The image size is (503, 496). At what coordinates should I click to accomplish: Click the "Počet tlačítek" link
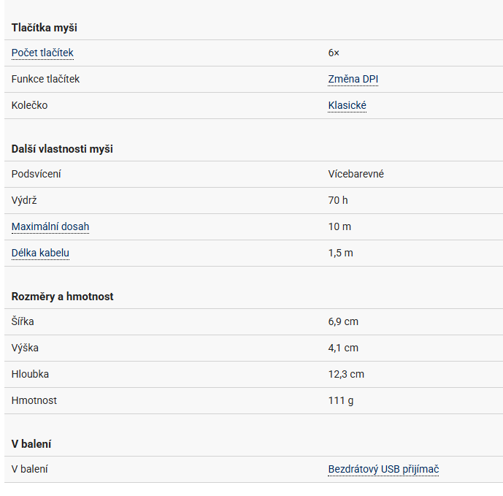coord(42,53)
